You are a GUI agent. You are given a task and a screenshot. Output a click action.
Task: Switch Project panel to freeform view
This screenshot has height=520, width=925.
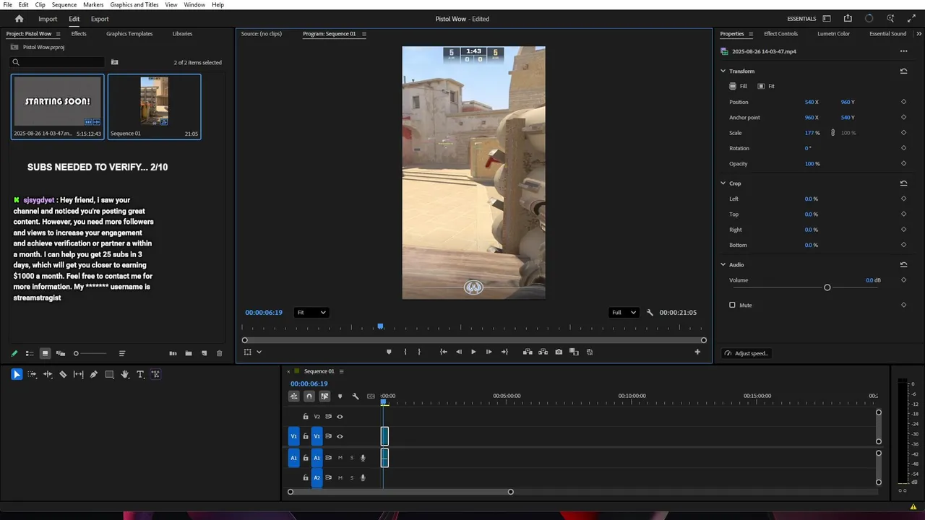point(61,353)
